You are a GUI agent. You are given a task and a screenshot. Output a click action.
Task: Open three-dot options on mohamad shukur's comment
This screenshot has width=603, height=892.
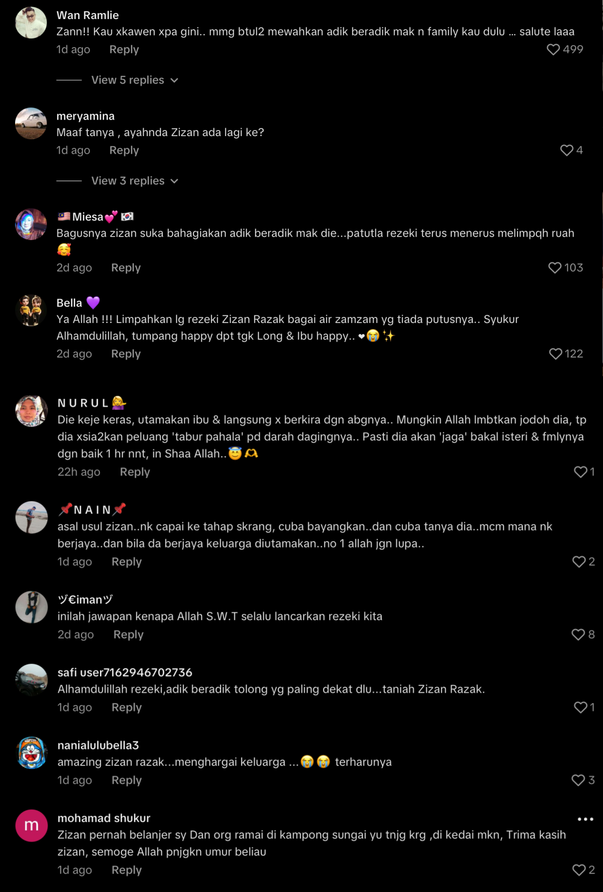pyautogui.click(x=585, y=819)
